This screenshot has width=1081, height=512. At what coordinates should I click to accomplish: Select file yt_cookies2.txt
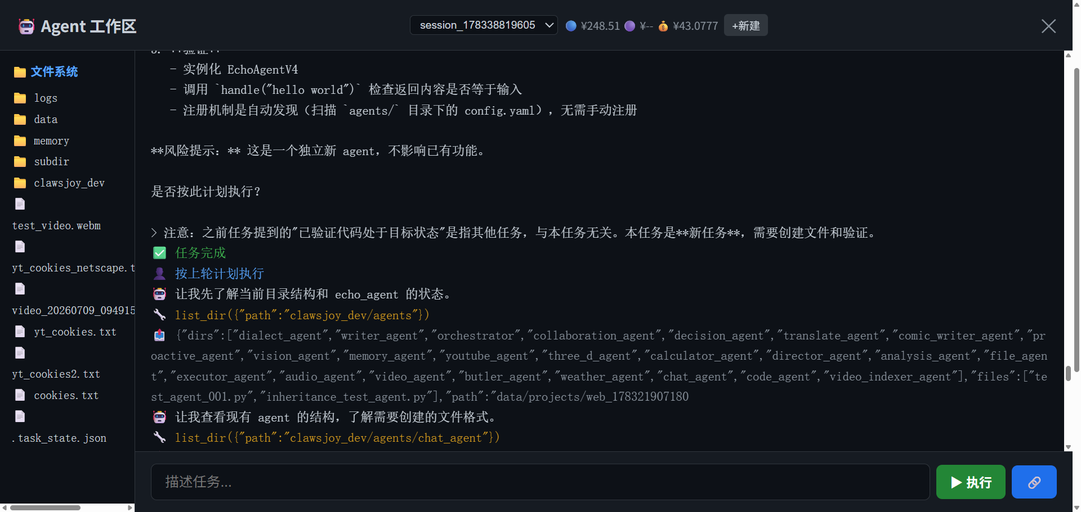(x=56, y=374)
